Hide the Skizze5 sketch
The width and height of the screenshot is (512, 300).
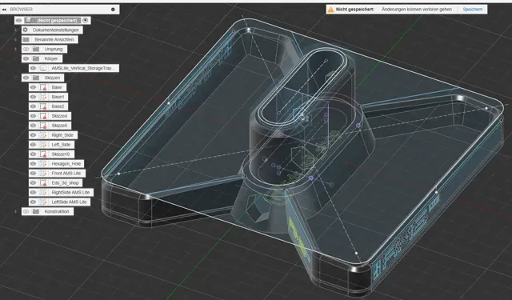tap(33, 126)
